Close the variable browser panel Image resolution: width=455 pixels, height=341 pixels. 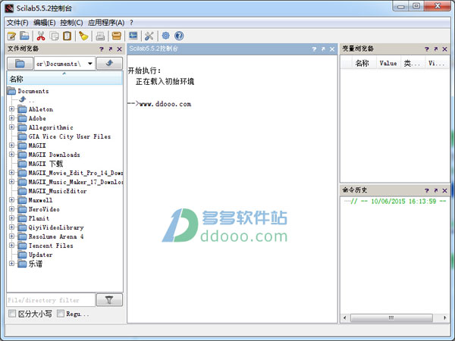tap(444, 49)
